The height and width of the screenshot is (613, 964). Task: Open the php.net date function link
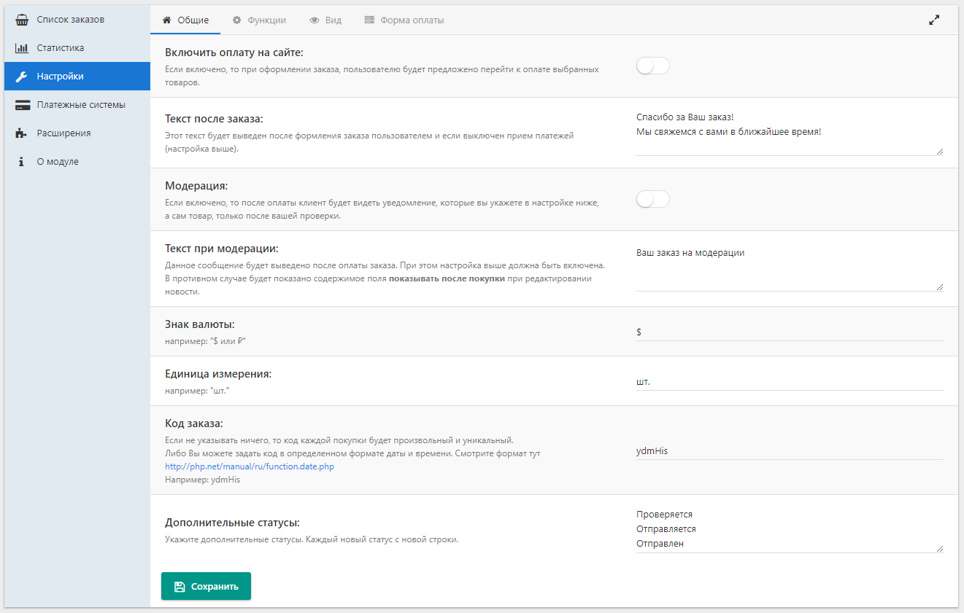click(x=250, y=466)
